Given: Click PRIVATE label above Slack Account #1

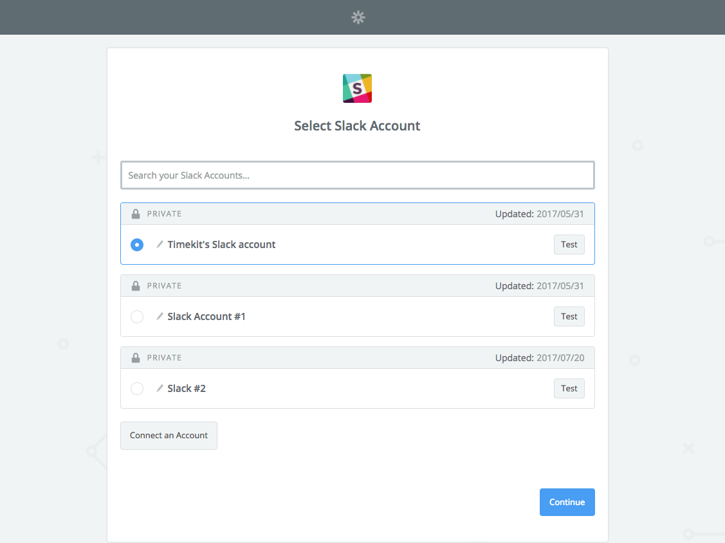Looking at the screenshot, I should pos(164,286).
